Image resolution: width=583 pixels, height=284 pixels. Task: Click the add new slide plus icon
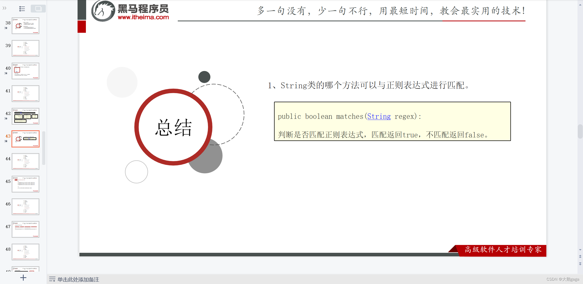click(x=23, y=277)
